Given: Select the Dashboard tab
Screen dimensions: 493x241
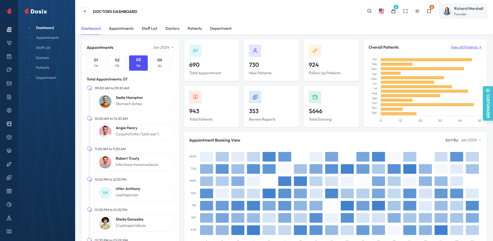Looking at the screenshot, I should tap(91, 28).
